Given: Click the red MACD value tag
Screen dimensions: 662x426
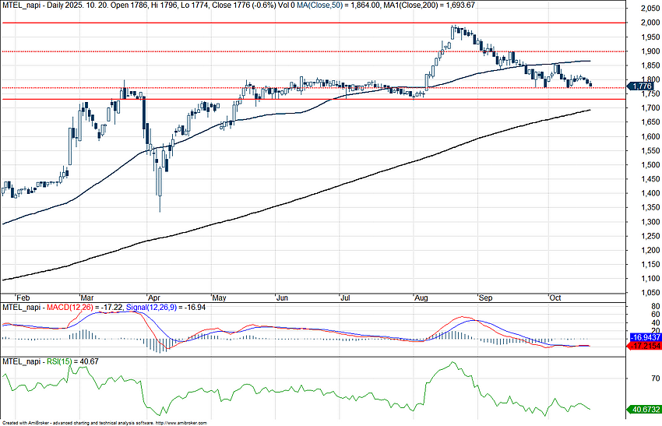Looking at the screenshot, I should click(644, 345).
